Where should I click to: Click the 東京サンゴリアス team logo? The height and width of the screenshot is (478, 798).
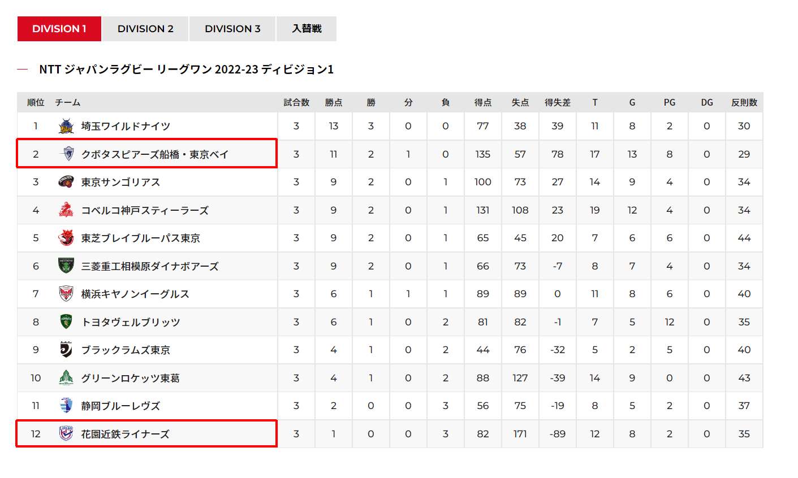tap(66, 182)
